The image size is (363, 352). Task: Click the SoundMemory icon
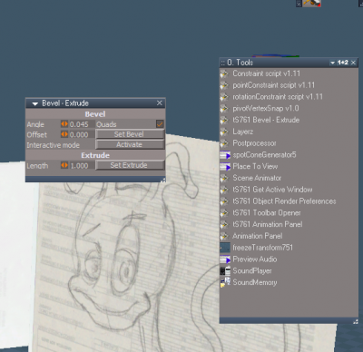click(225, 282)
